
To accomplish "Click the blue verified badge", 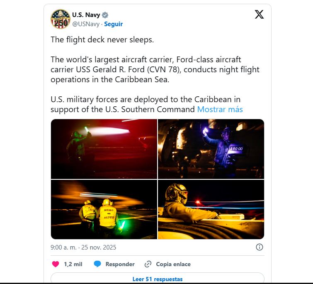I will click(x=105, y=15).
